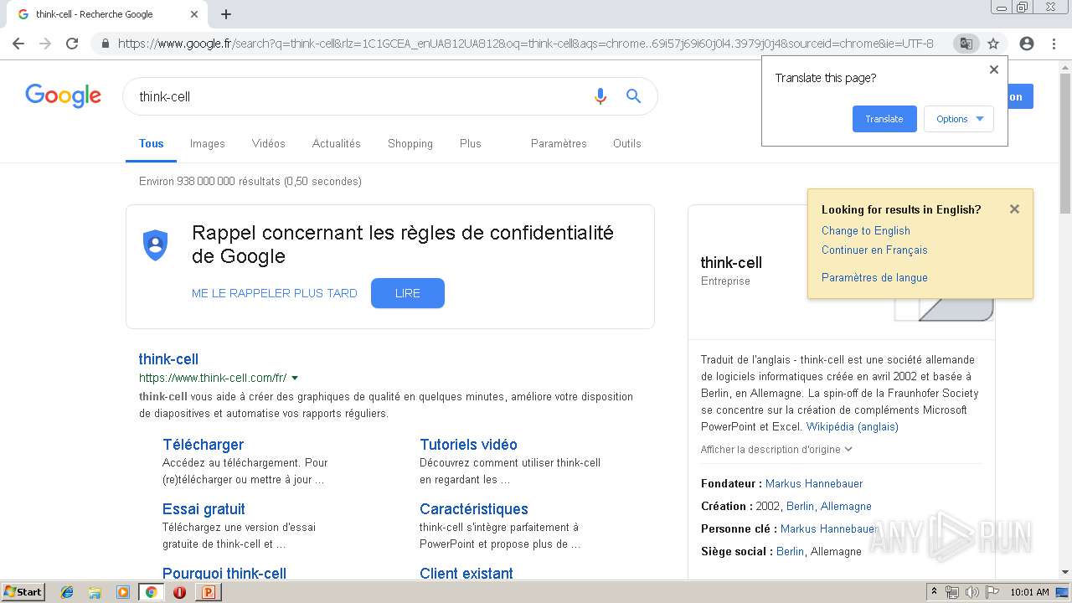Switch to the Shopping tab

pyautogui.click(x=410, y=144)
